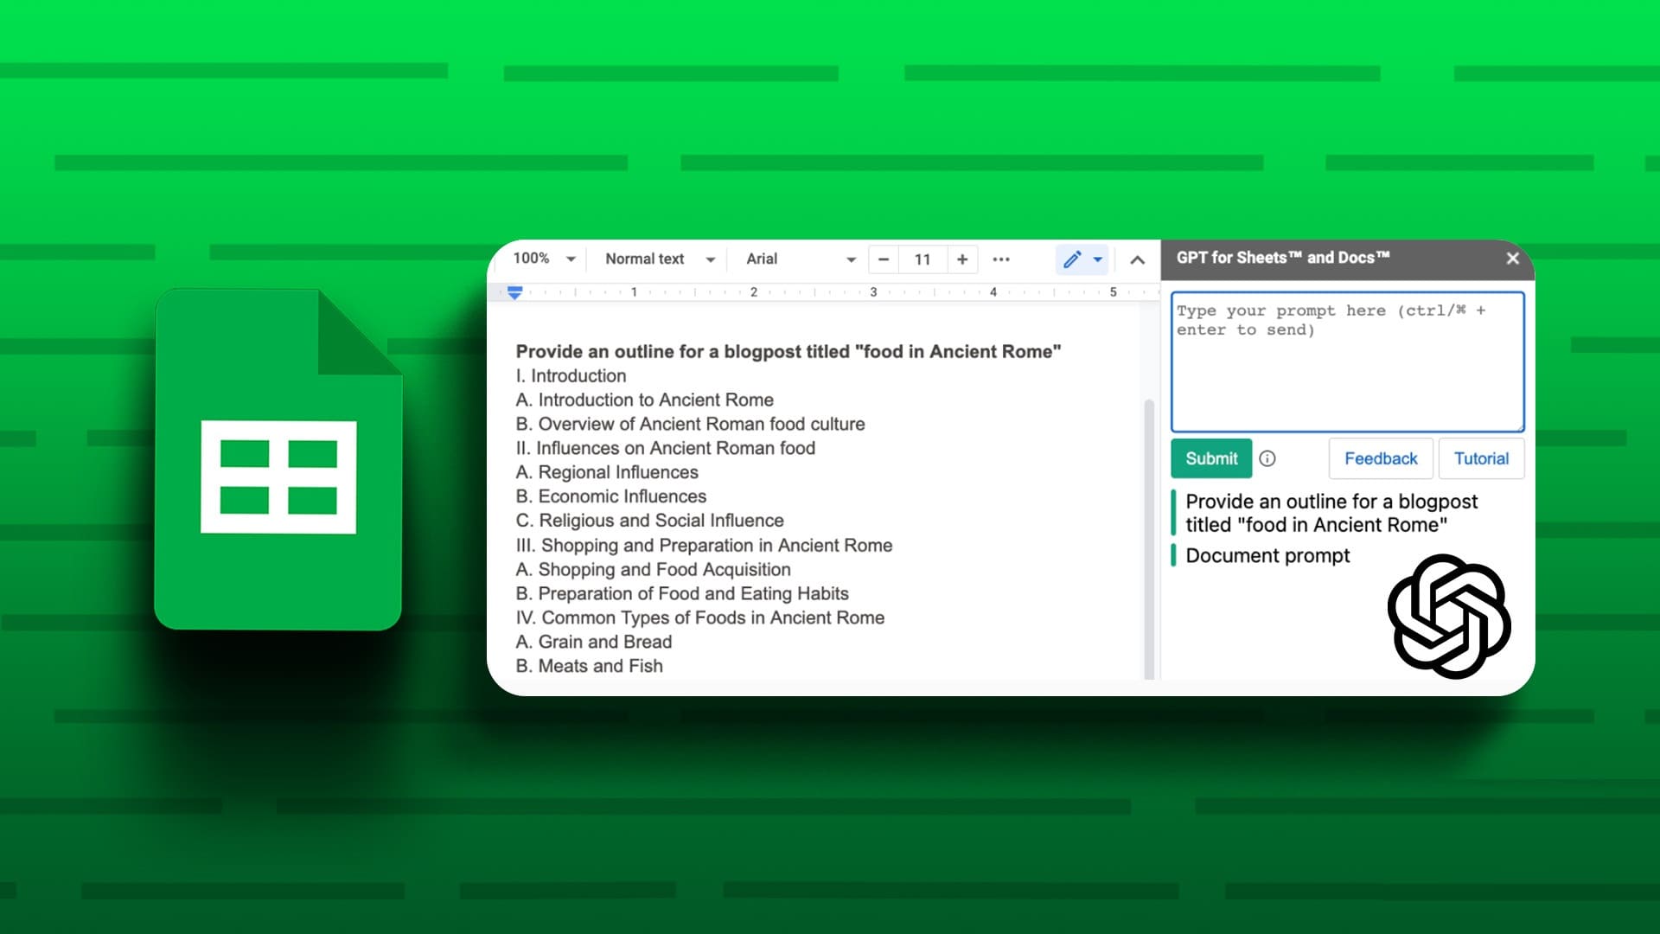Image resolution: width=1660 pixels, height=934 pixels.
Task: Click the bold heading about the blogpost outline
Action: tap(788, 351)
